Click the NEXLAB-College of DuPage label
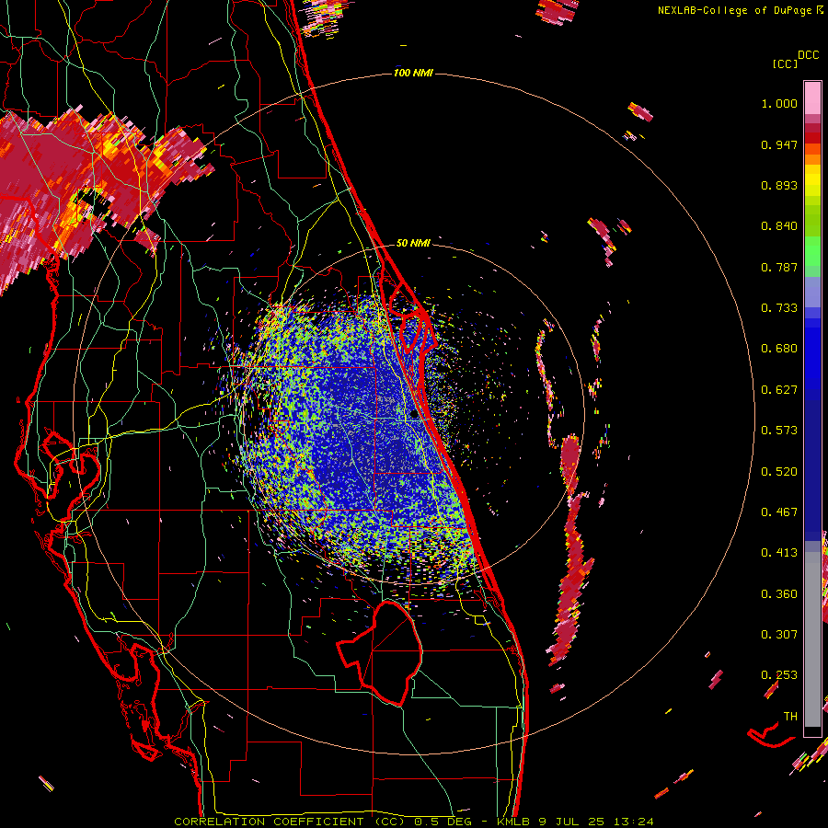828x828 pixels. point(736,10)
